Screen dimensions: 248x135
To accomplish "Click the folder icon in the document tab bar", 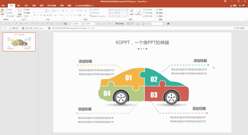I will 5,28.
